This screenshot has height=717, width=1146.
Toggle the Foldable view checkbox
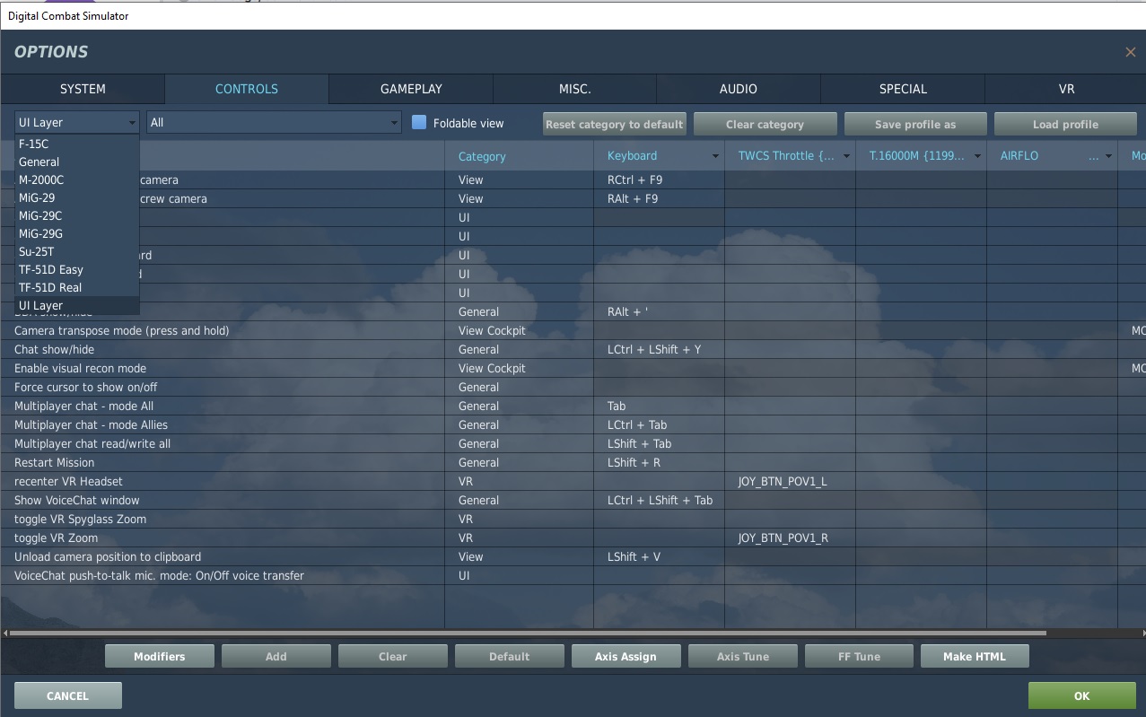[419, 123]
